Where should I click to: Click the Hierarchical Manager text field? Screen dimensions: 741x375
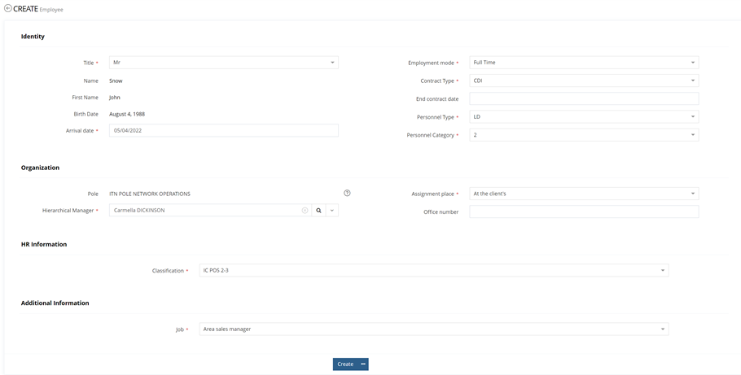[x=204, y=210]
